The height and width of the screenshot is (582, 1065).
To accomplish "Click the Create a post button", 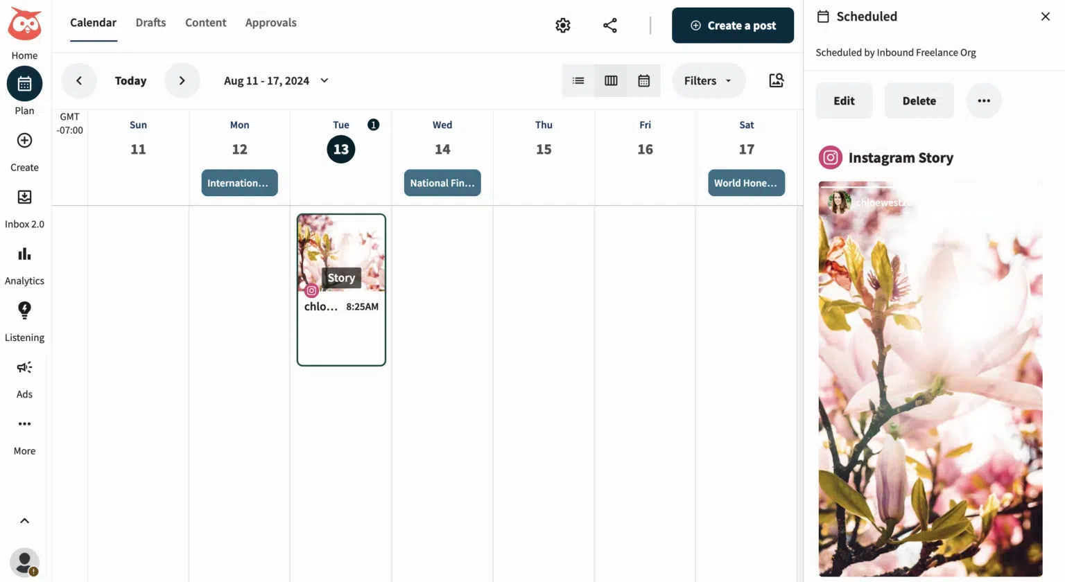I will point(733,25).
